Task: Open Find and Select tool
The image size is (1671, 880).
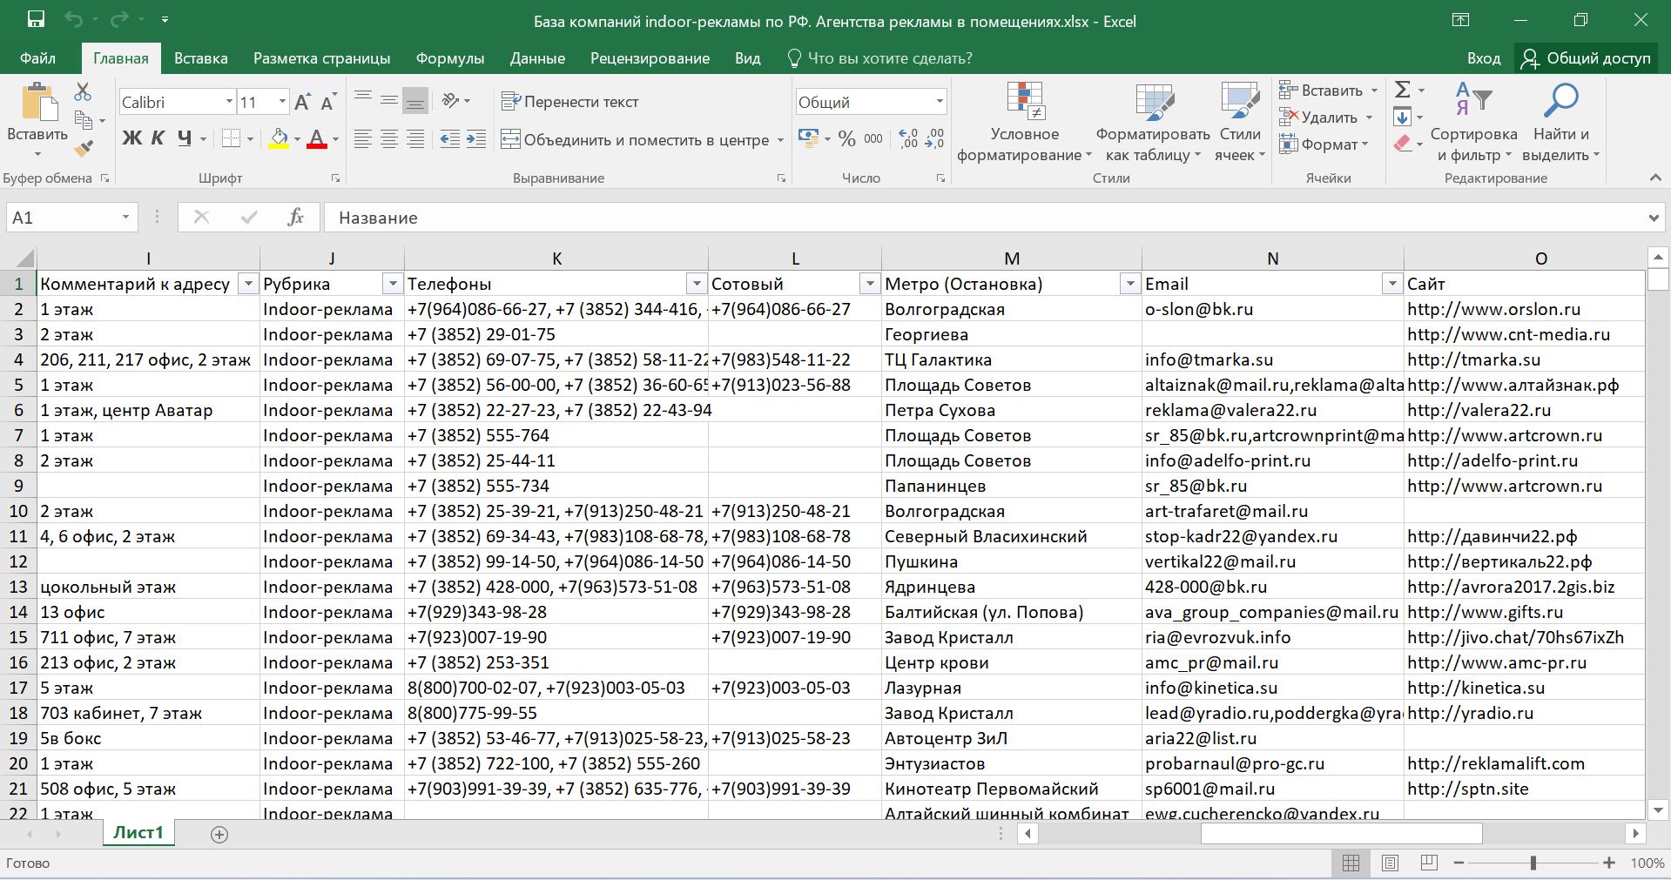Action: tap(1560, 122)
